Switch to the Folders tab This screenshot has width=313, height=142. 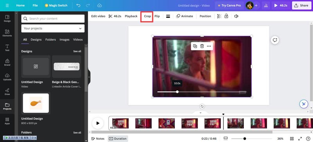(x=50, y=40)
